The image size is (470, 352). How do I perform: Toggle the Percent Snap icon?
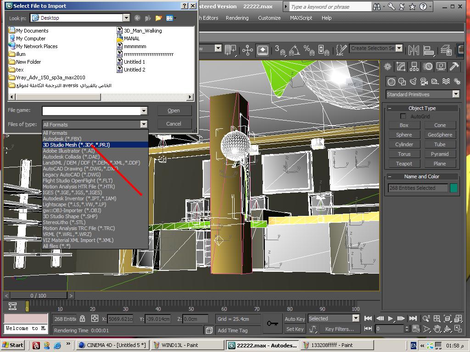point(309,50)
